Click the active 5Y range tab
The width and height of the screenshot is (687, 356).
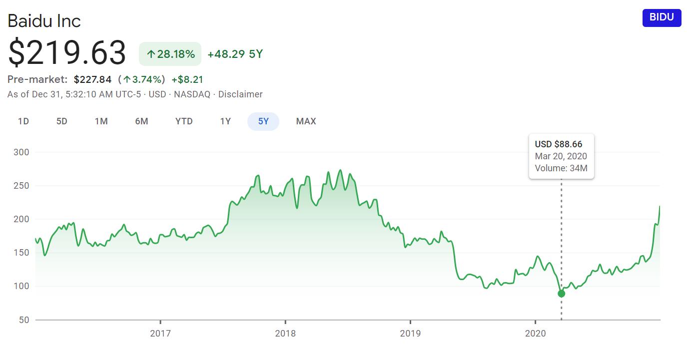[x=263, y=121]
